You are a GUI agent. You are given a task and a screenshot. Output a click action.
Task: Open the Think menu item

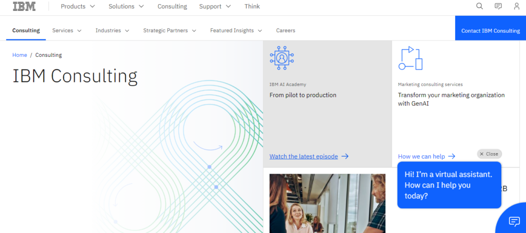point(252,7)
